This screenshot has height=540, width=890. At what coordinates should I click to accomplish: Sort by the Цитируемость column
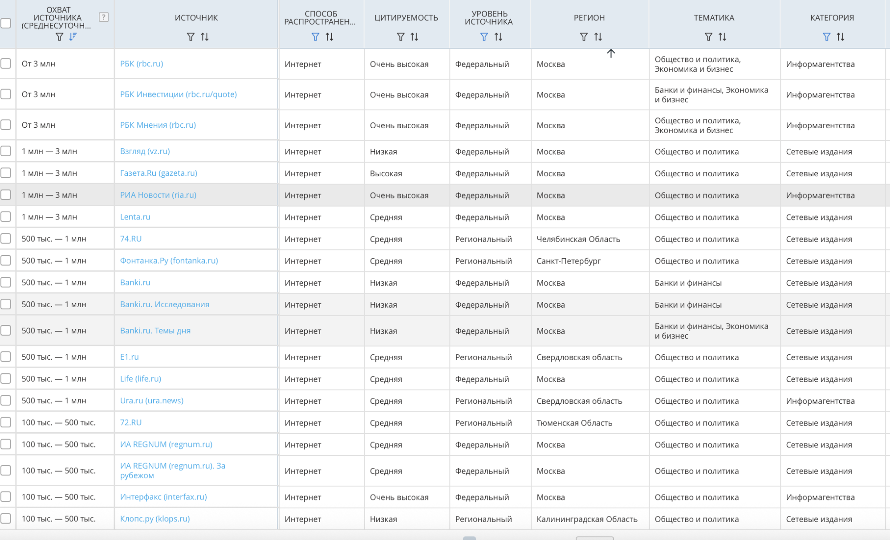[415, 37]
